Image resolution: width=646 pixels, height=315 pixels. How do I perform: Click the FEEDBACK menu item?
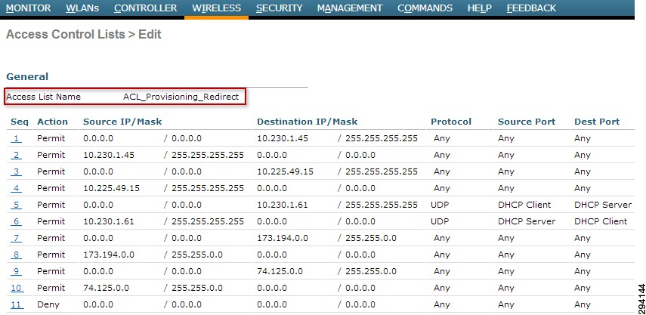coord(531,8)
